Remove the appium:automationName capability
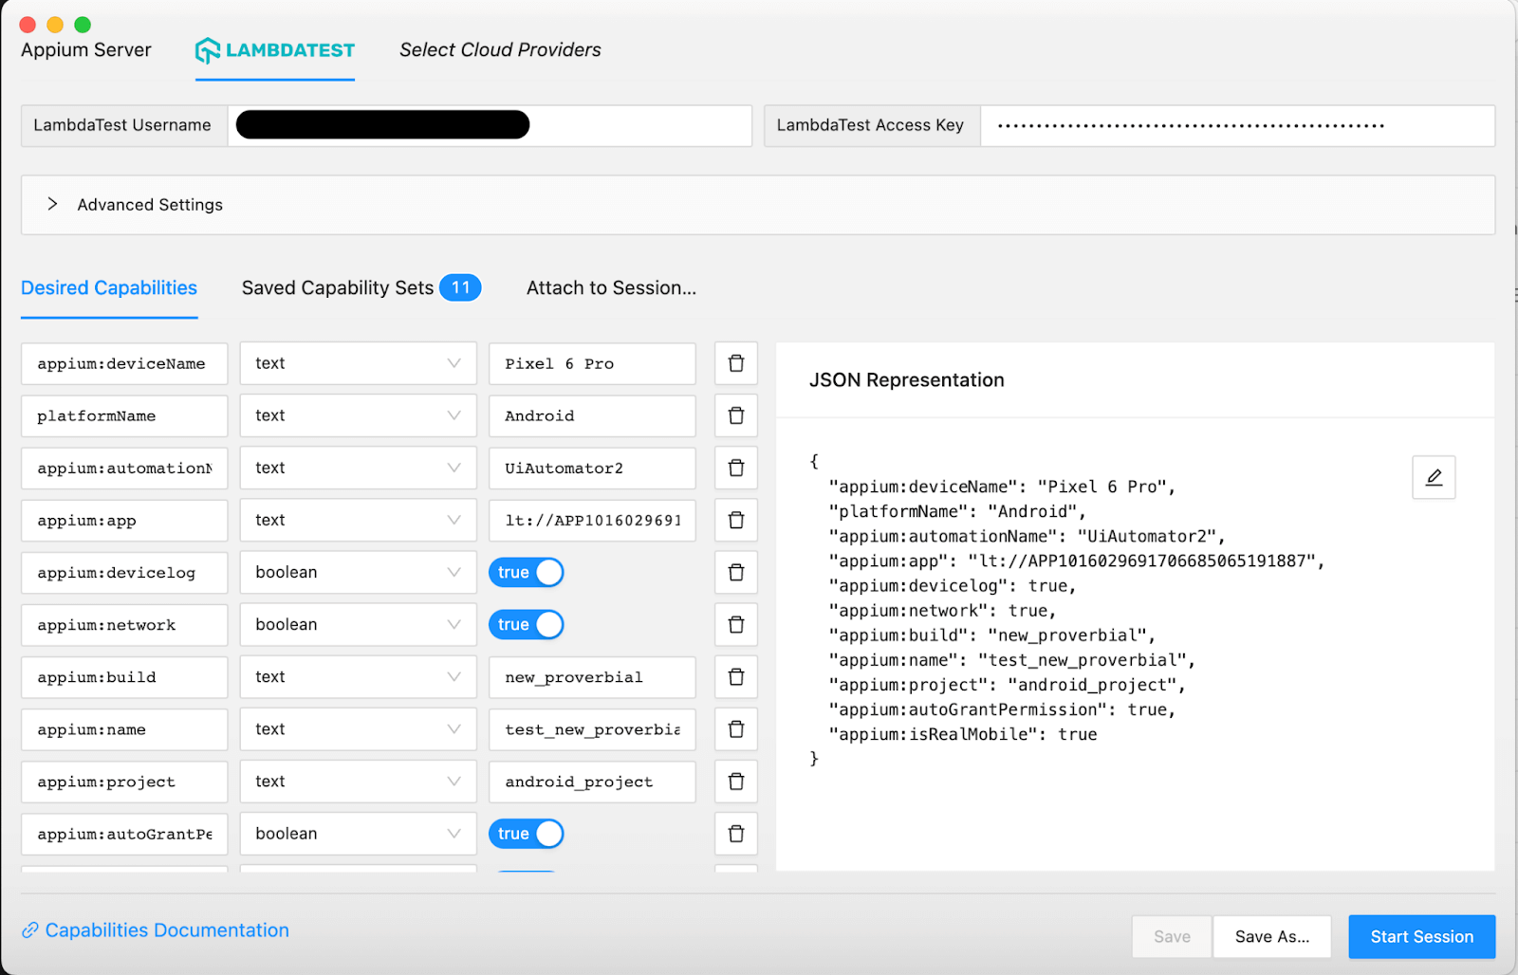Screen dimensions: 1518x975 point(735,468)
